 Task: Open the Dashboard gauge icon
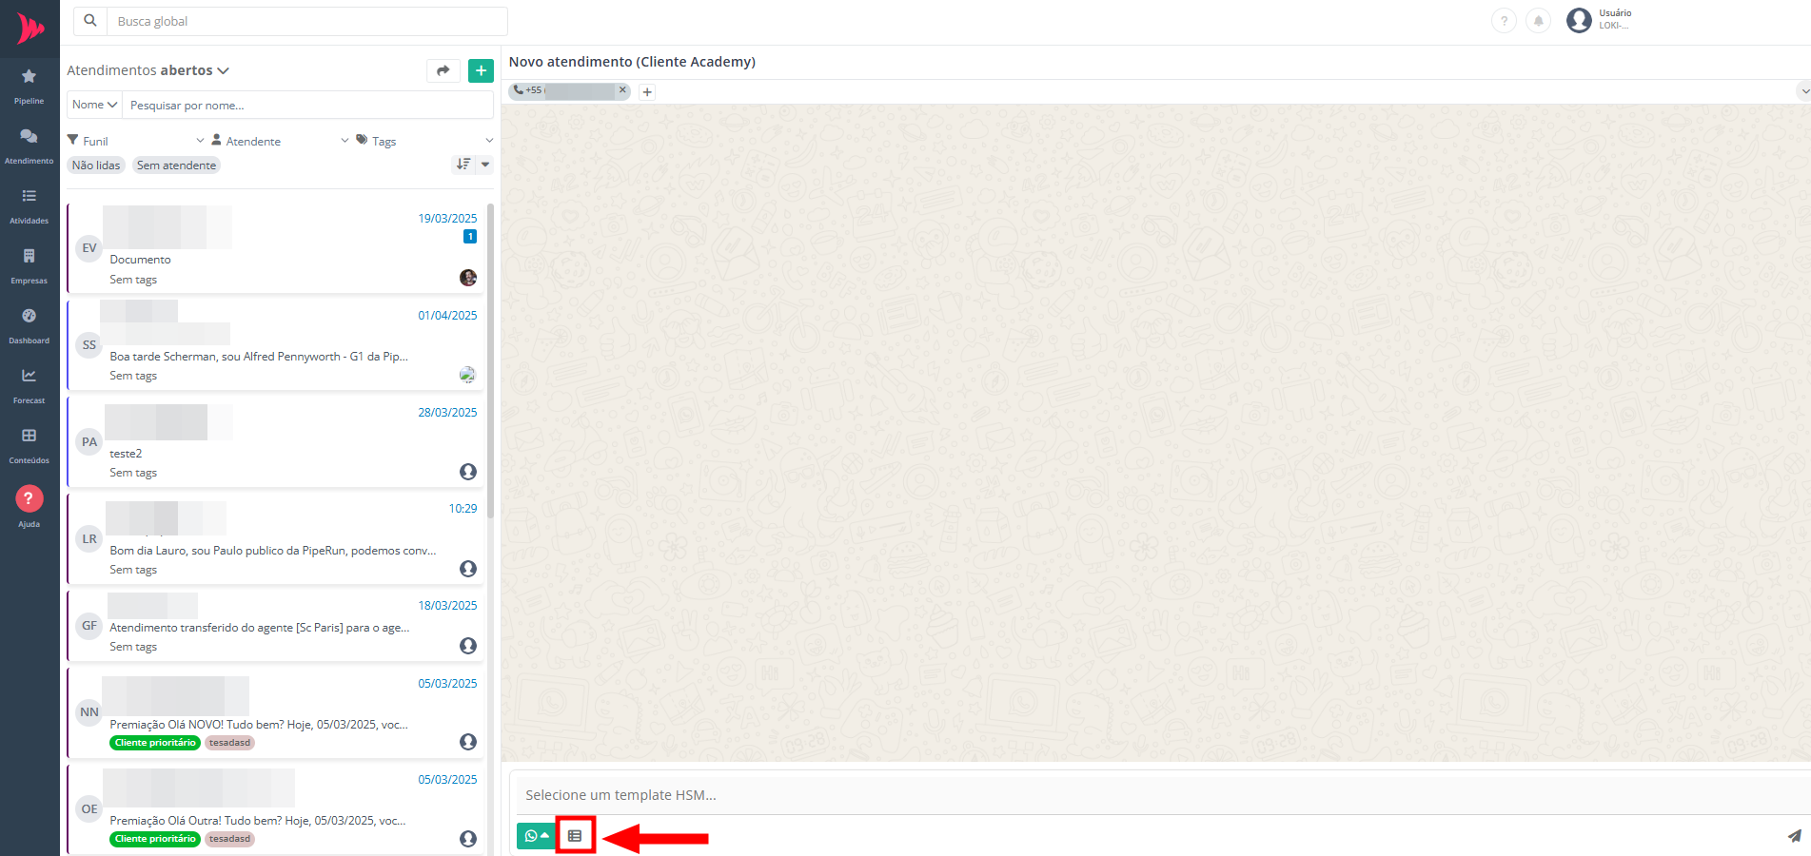click(x=29, y=317)
